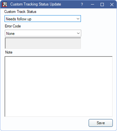Viewport: 117px width, 131px height.
Task: Select the 'Needs follow up' status text
Action: [19, 19]
